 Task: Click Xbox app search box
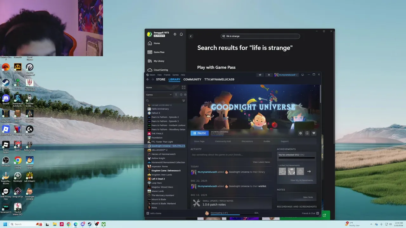(260, 36)
